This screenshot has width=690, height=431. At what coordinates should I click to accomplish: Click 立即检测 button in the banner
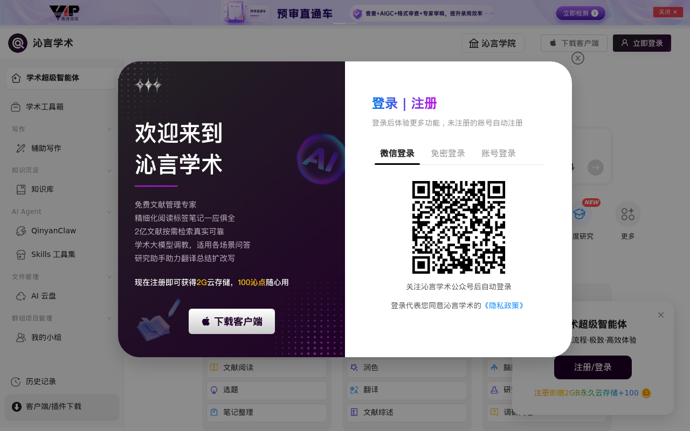click(x=581, y=13)
